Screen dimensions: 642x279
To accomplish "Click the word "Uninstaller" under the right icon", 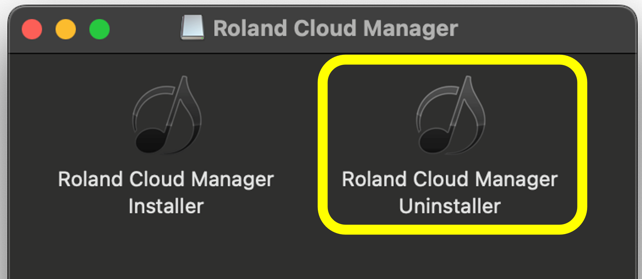I will click(450, 206).
